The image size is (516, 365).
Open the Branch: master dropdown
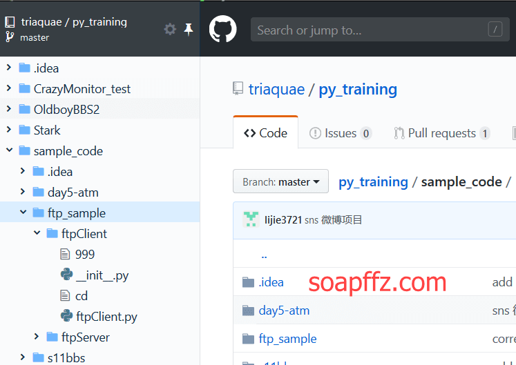tap(280, 181)
